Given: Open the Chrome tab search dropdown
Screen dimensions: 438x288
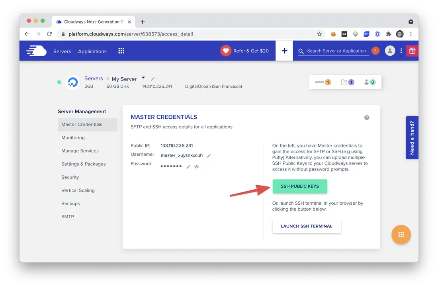Looking at the screenshot, I should (x=411, y=22).
